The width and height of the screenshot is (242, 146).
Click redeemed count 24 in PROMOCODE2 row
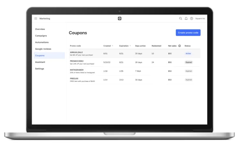coord(153,62)
